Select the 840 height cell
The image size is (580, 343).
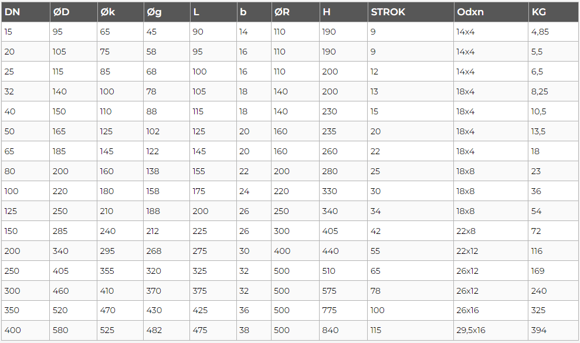(344, 331)
